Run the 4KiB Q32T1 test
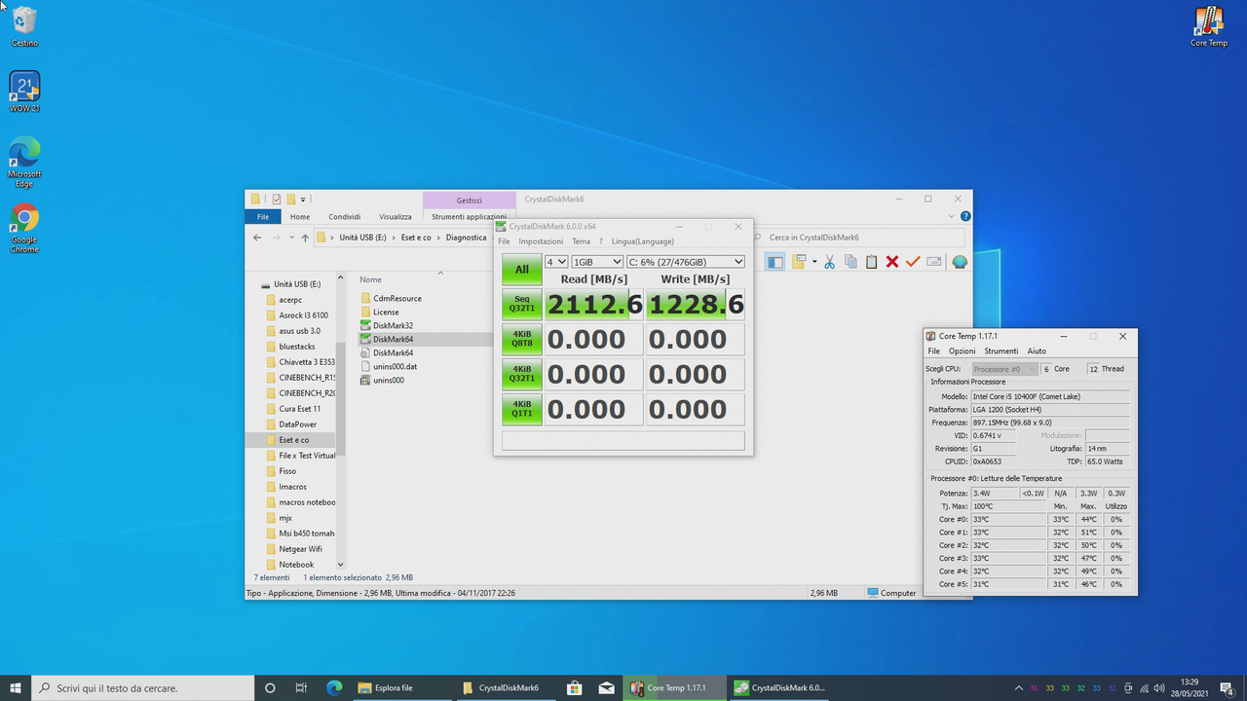The image size is (1247, 701). (x=522, y=375)
